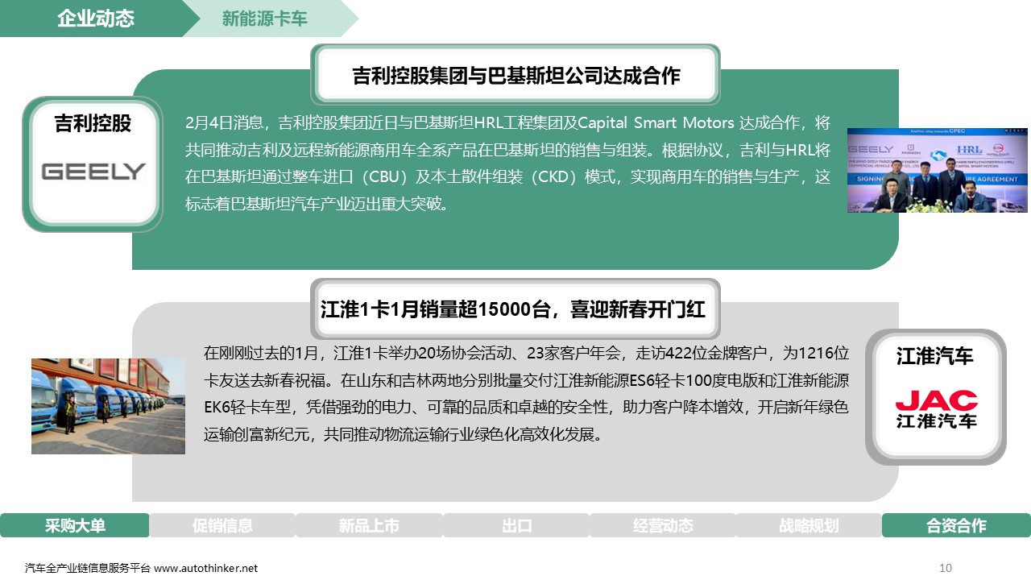Open the JAC truck delivery photo
Viewport: 1031px width, 580px height.
click(108, 406)
